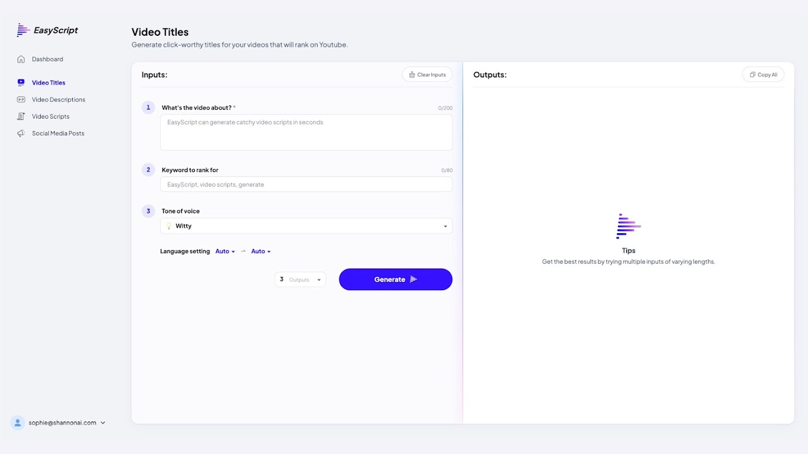
Task: Open the target language Auto dropdown
Action: (261, 251)
